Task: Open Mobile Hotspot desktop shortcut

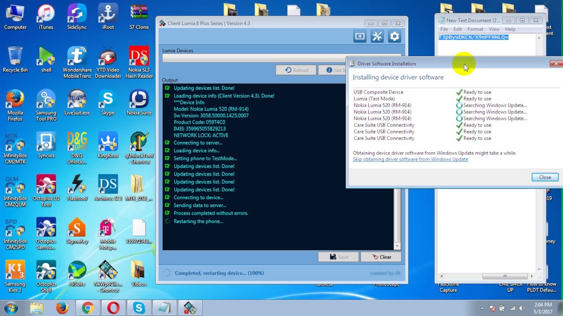Action: 108,234
